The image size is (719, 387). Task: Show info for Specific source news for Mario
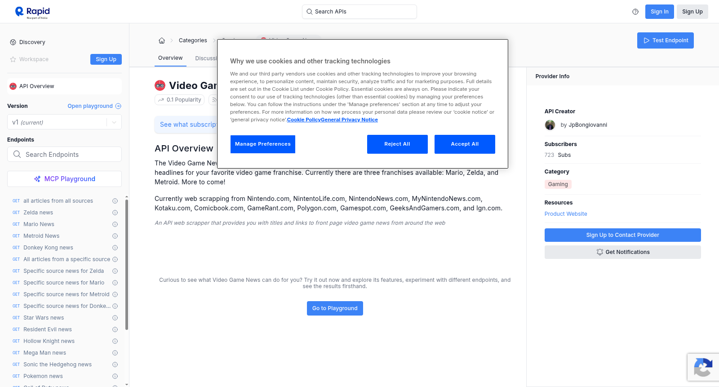point(115,283)
